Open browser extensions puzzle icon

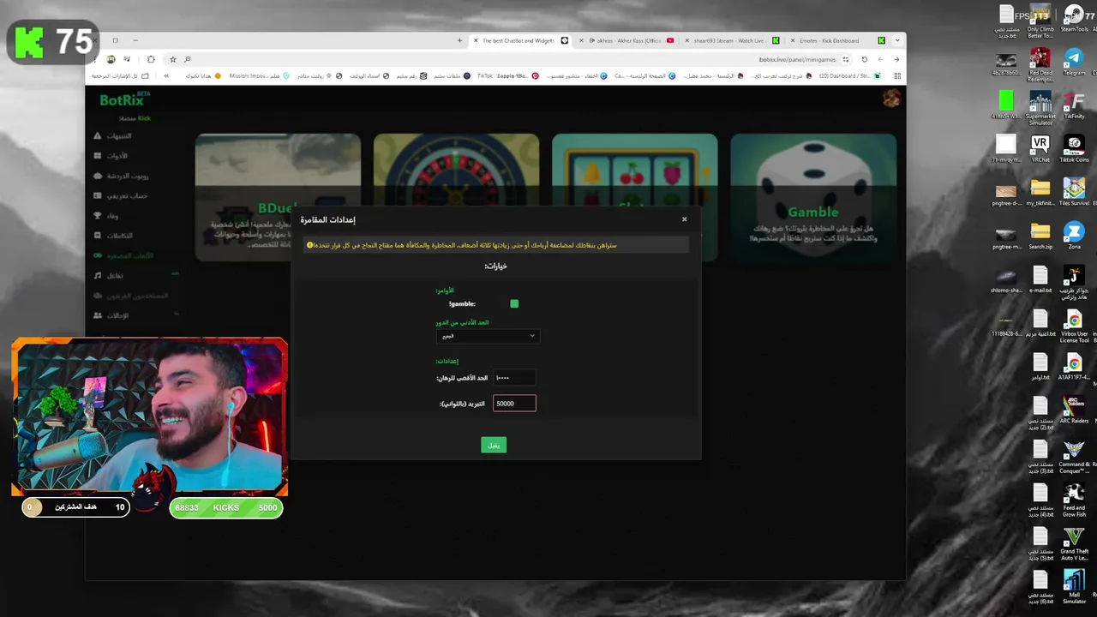point(151,59)
